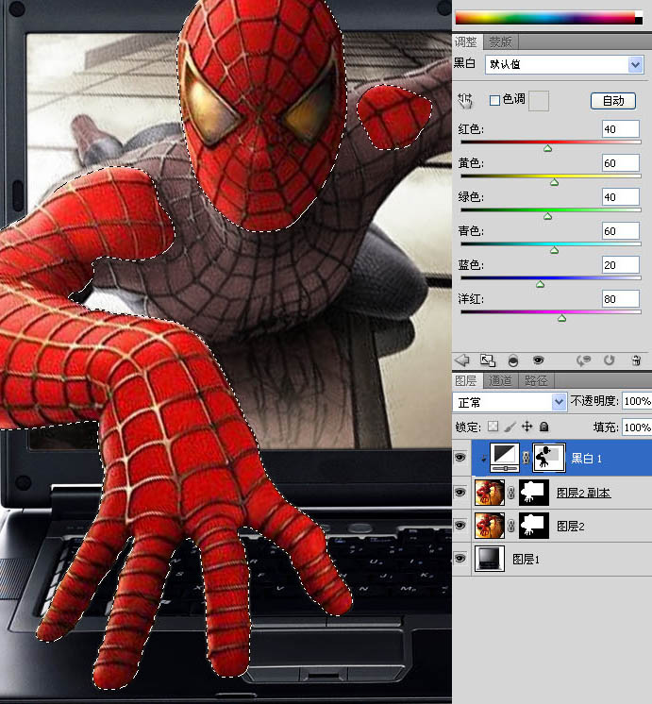This screenshot has height=704, width=652.
Task: Click the lock all padlock icon
Action: click(x=544, y=427)
